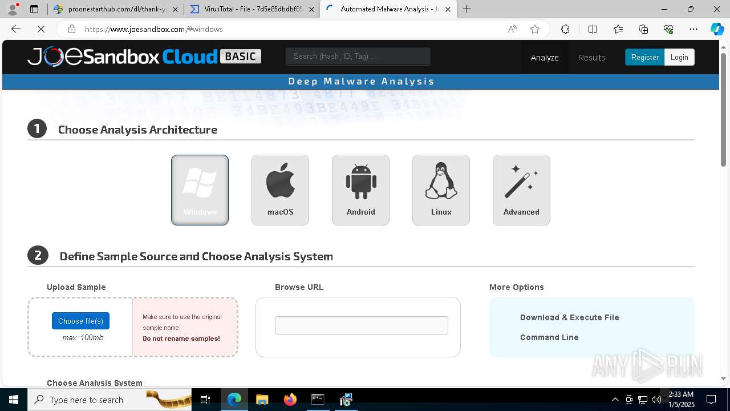Select the macOS analysis architecture

280,190
